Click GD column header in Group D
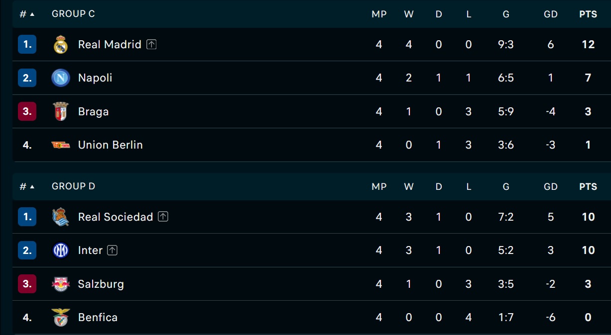This screenshot has height=335, width=611. point(551,187)
